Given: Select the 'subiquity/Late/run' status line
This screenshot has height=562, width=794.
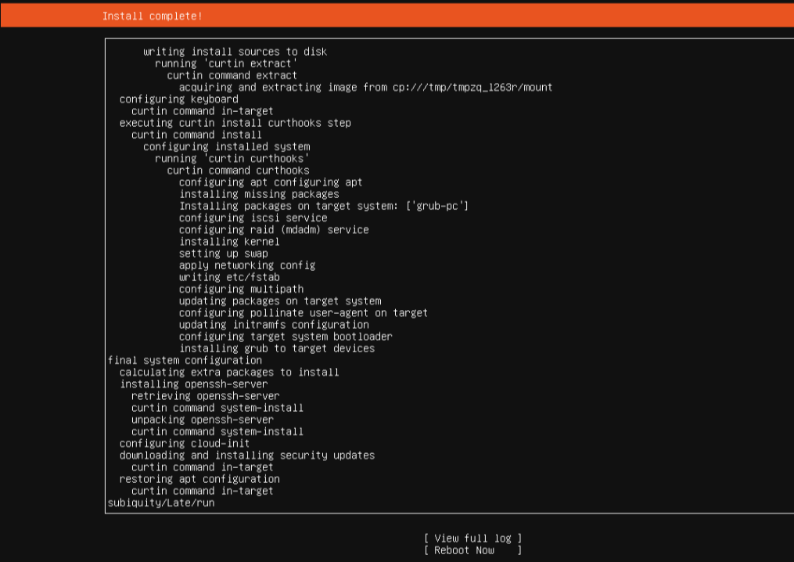Looking at the screenshot, I should click(161, 503).
